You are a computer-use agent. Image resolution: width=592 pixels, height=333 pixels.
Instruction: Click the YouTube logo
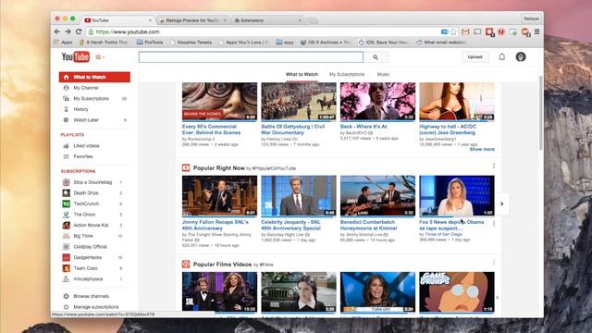coord(76,57)
